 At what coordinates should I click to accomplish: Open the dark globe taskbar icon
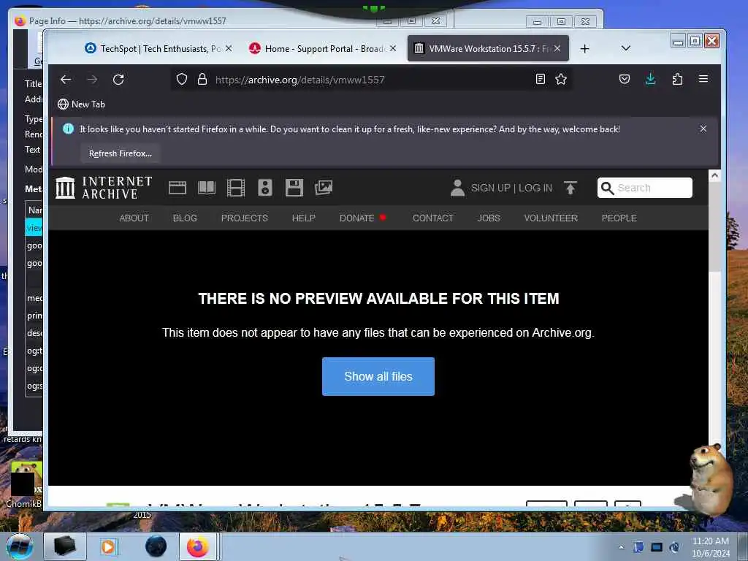tap(156, 546)
